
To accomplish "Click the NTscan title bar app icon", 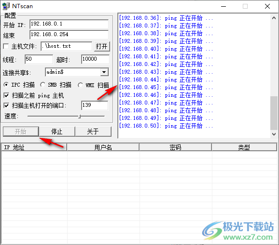I will pos(6,6).
